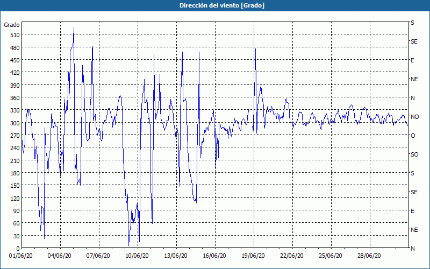Click the 'S' compass label at the top right
Viewport: 430px width, 269px height.
pos(412,23)
